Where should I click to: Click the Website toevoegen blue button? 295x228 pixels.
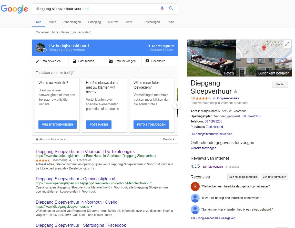(x=57, y=125)
